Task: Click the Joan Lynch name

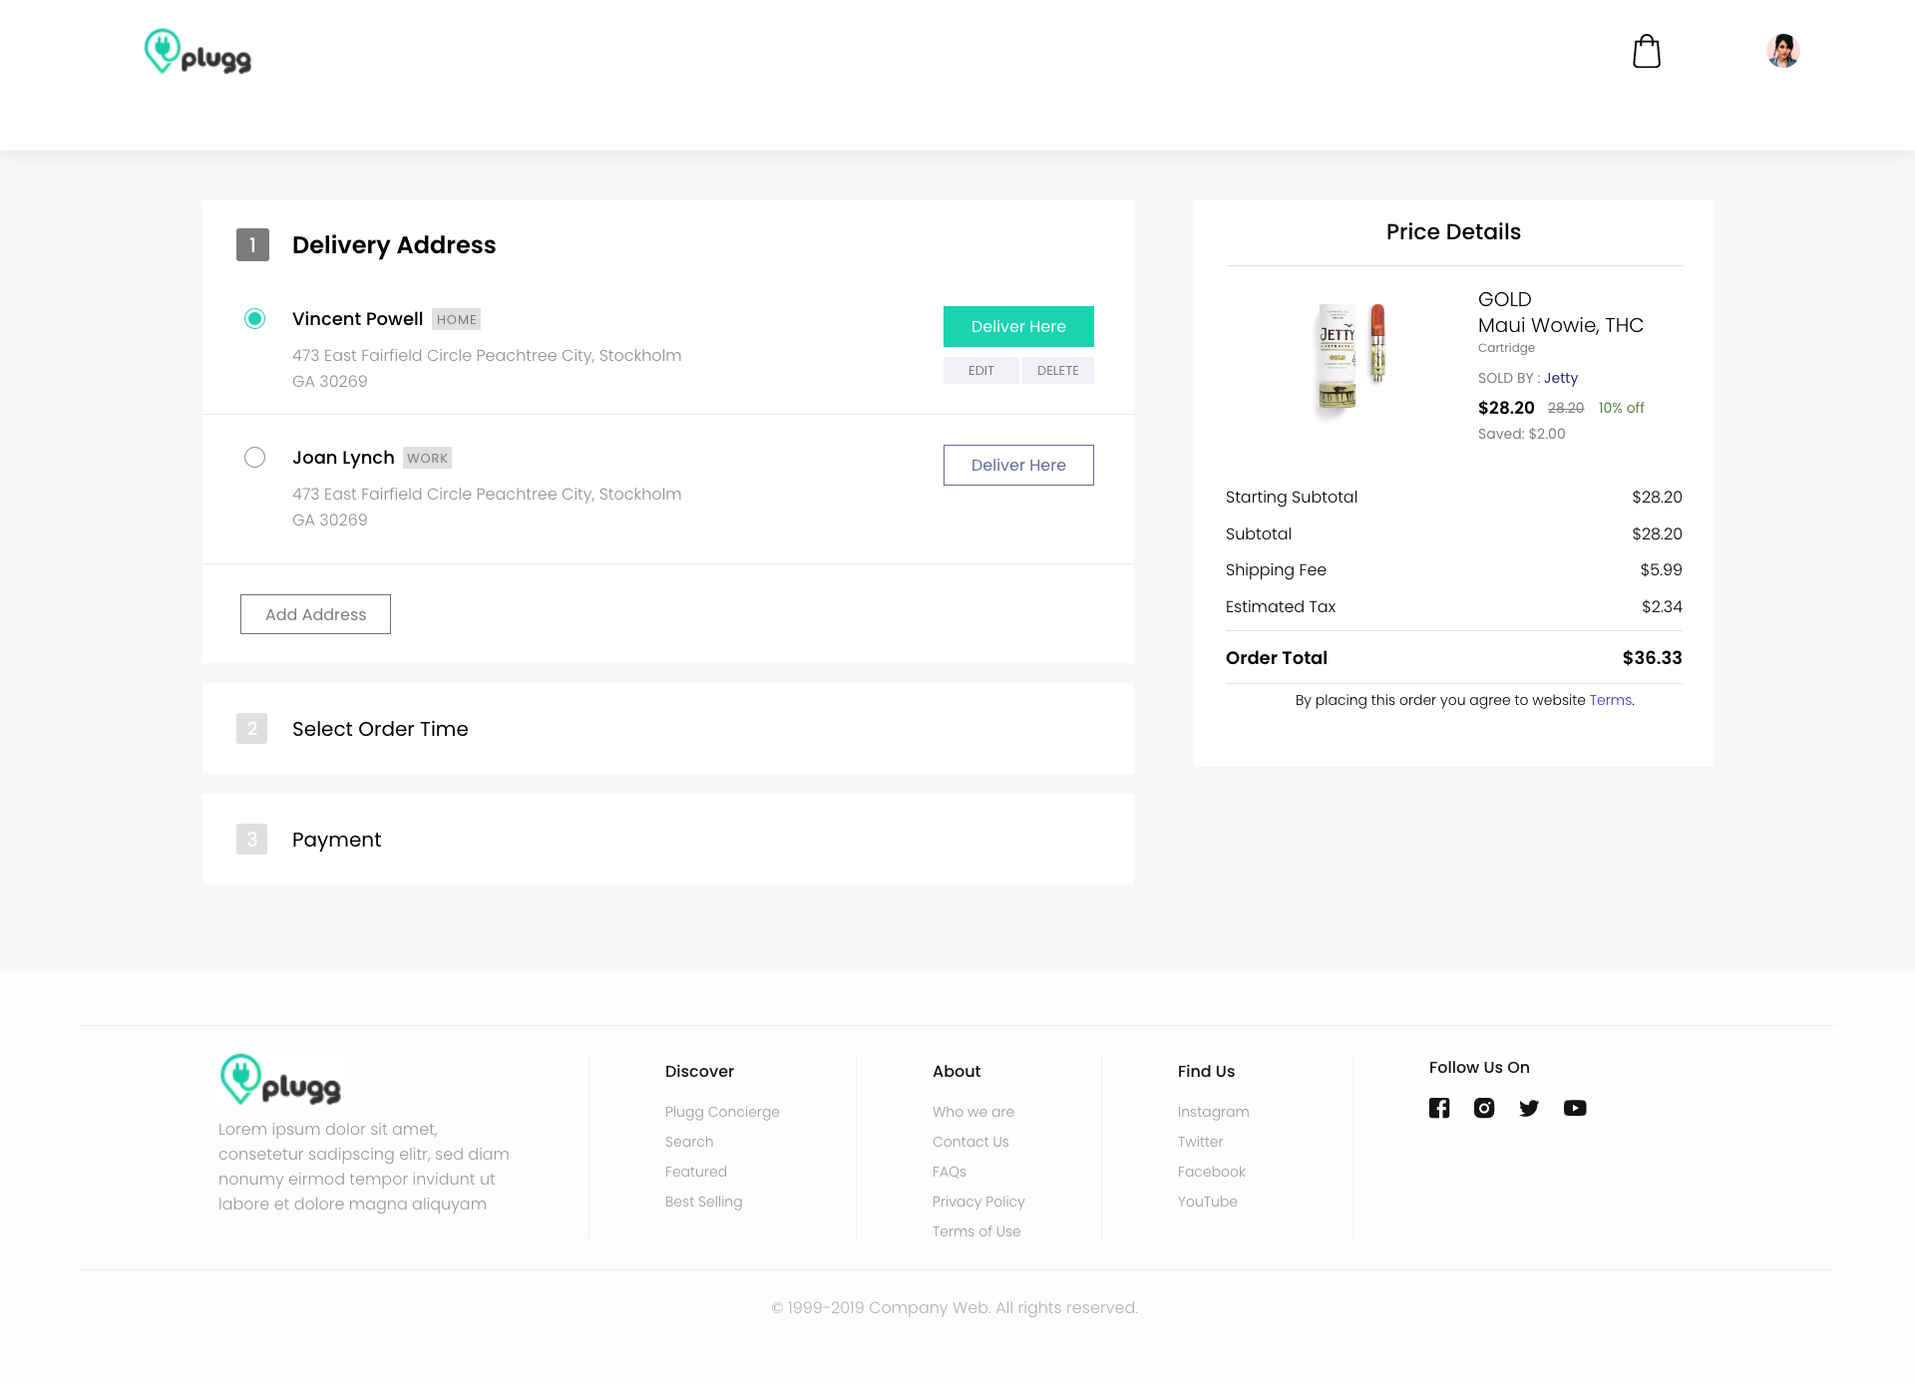Action: click(x=343, y=458)
